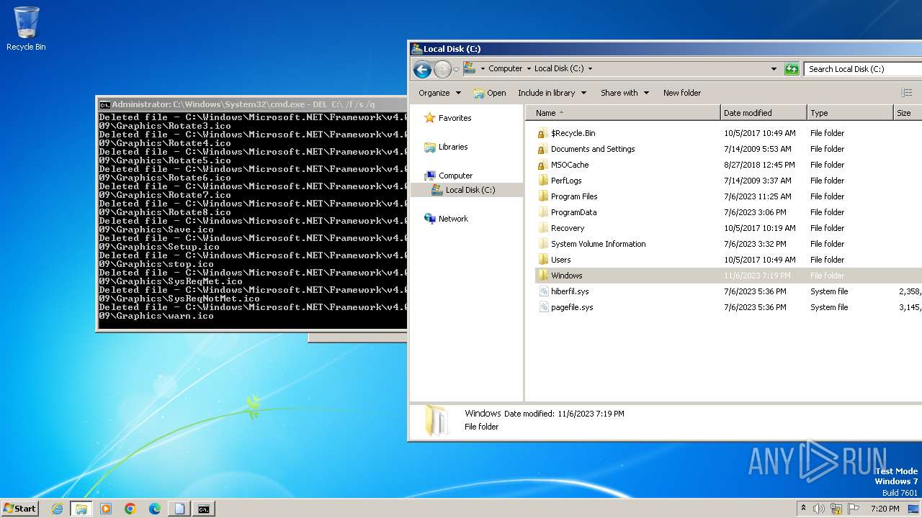Sort by the Name column header
922x518 pixels.
pos(622,113)
